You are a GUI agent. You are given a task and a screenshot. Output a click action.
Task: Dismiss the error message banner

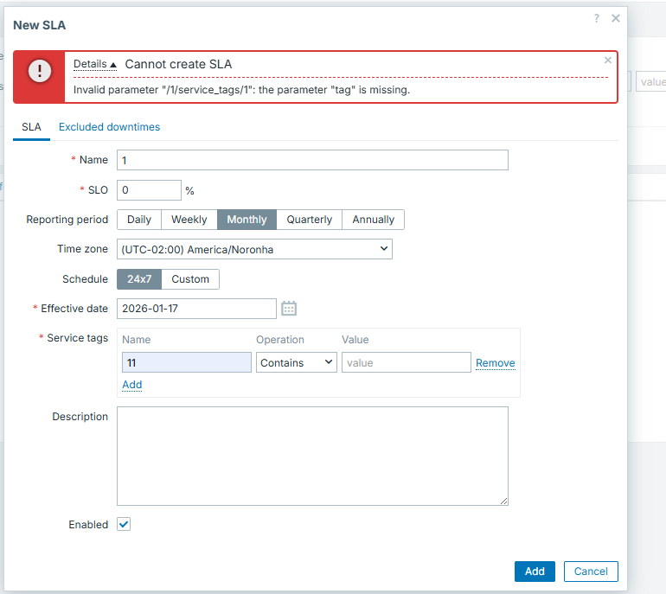click(x=608, y=61)
